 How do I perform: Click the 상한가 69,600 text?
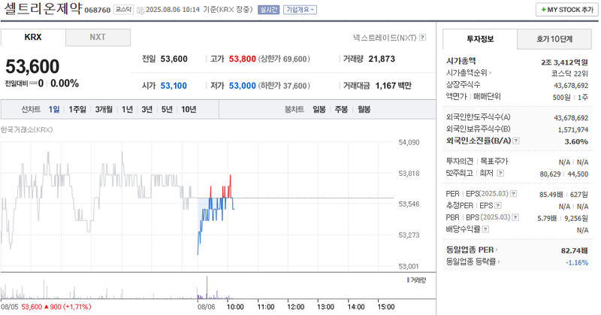click(x=284, y=59)
